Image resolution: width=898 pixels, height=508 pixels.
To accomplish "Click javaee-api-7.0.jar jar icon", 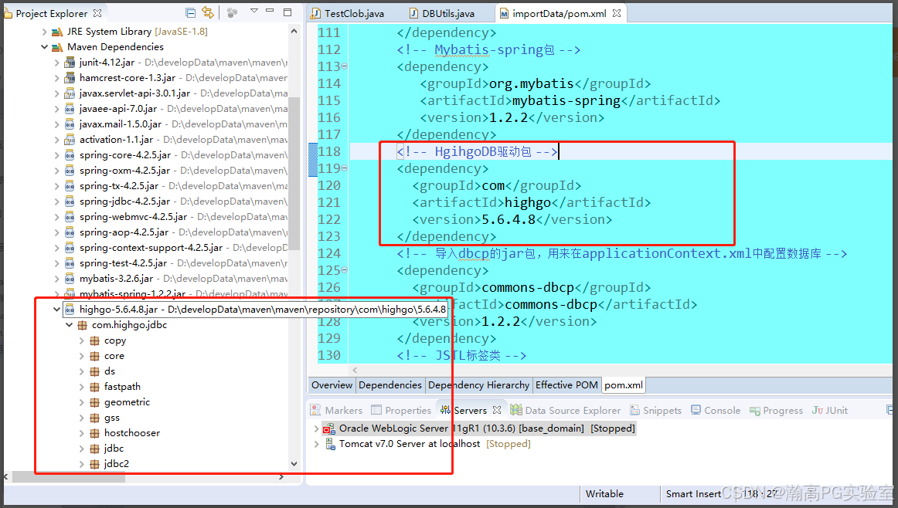I will 70,109.
